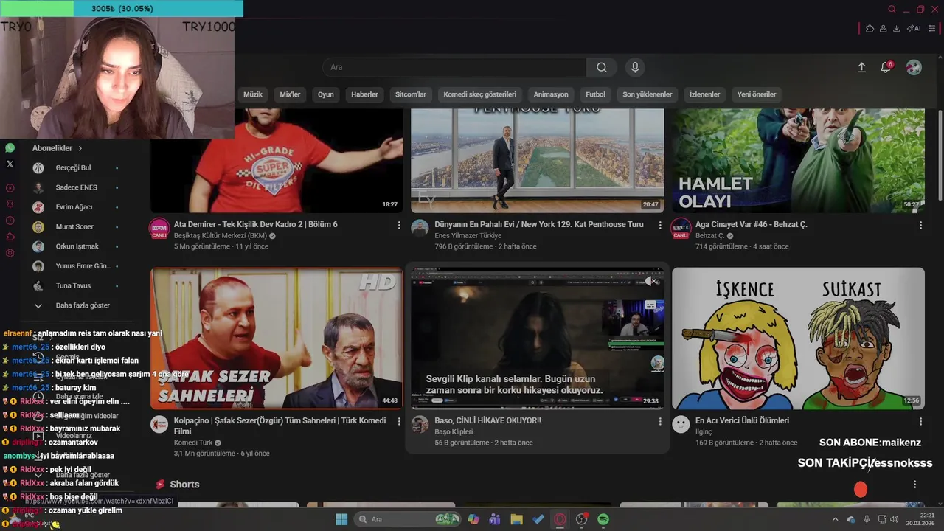Select the Yeni öneriler chip
This screenshot has height=531, width=944.
757,94
